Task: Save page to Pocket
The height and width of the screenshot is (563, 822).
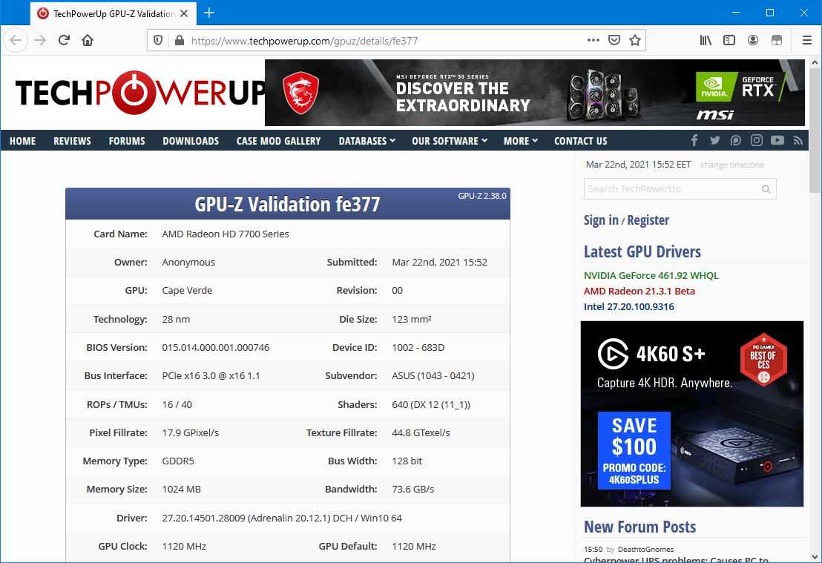Action: click(x=614, y=40)
